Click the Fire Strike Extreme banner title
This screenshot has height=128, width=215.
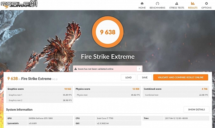coord(108,57)
